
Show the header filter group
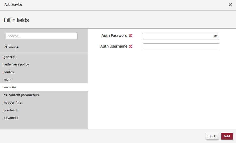click(x=13, y=103)
